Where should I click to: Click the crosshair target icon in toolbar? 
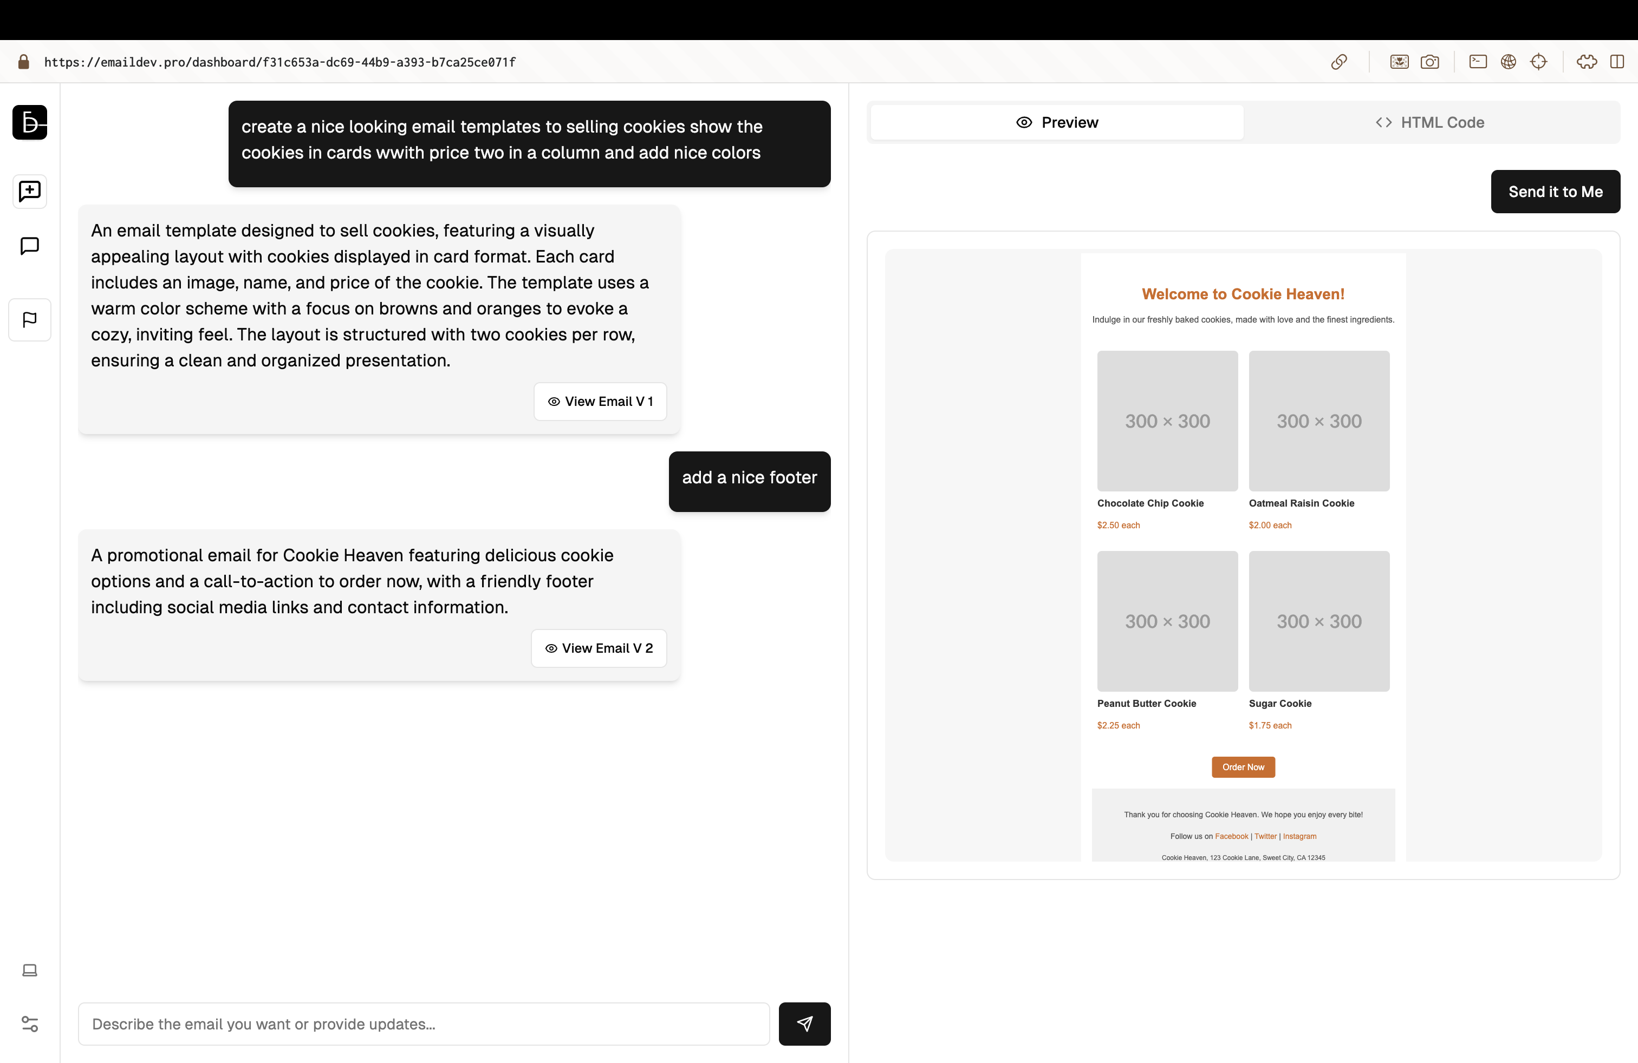(x=1538, y=62)
